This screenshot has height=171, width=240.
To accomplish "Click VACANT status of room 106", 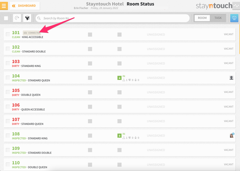I will [x=229, y=107].
